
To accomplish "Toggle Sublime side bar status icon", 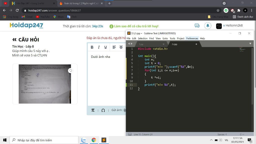I will coord(130,134).
